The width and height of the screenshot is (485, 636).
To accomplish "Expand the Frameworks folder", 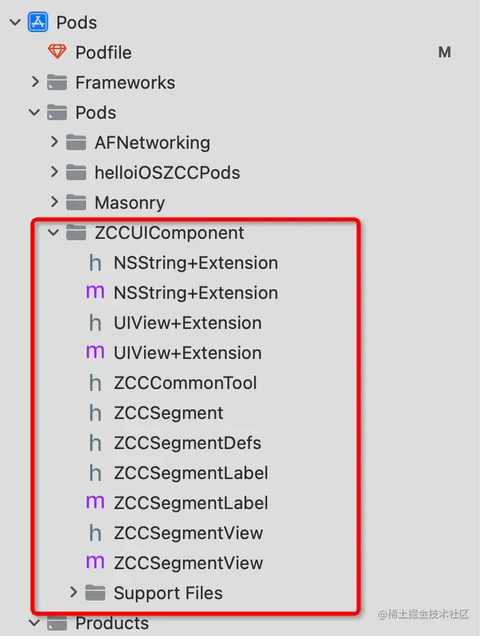I will coord(35,83).
